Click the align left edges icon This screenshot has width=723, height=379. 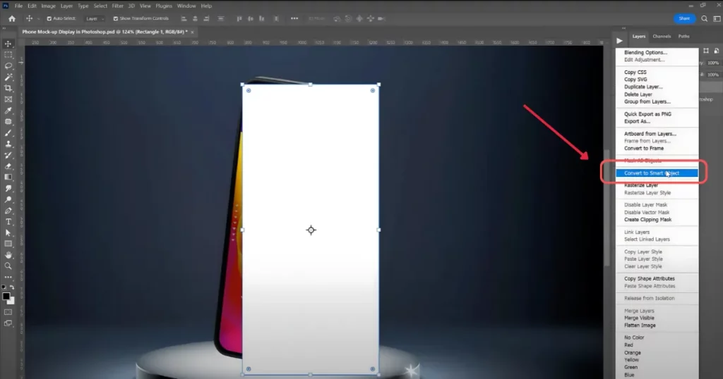[x=184, y=19]
